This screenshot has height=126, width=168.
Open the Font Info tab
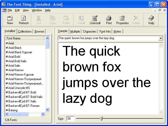coord(105,31)
